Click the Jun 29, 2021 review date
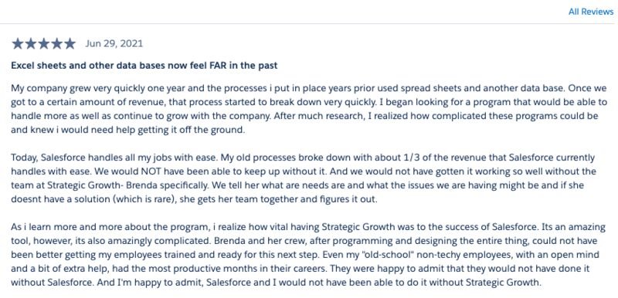This screenshot has height=298, width=618. click(114, 43)
